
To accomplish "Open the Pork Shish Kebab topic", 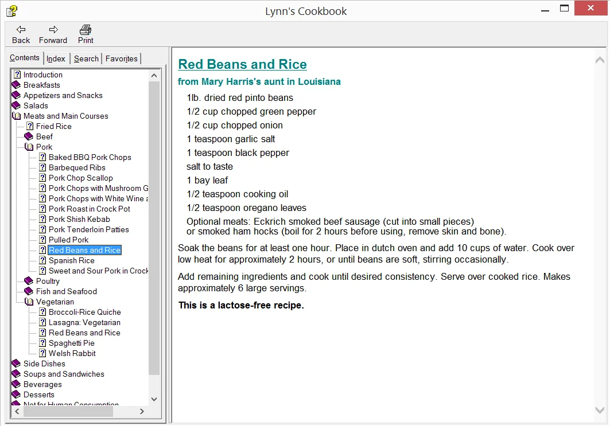I will point(79,219).
